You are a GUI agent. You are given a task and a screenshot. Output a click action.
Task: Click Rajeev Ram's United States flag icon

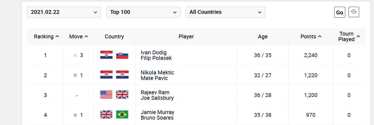tap(106, 95)
